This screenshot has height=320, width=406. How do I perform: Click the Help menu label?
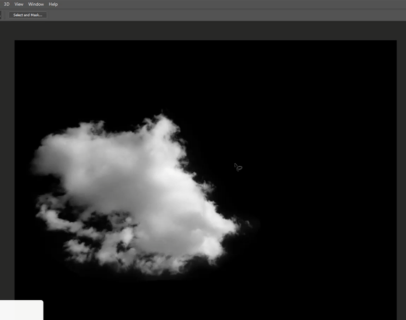coord(53,4)
